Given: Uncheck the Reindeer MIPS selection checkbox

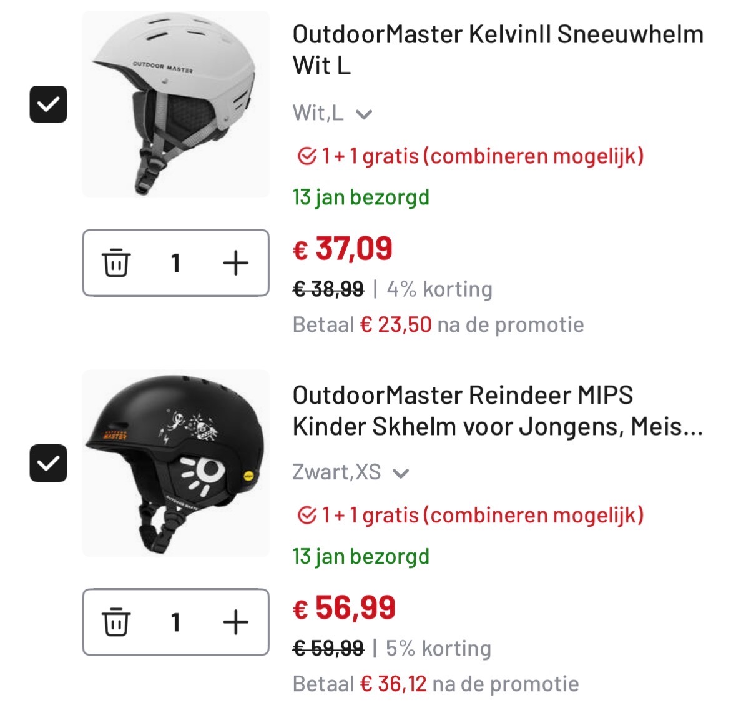Looking at the screenshot, I should [48, 463].
